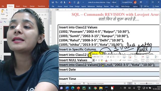The height and width of the screenshot is (91, 161).
Task: Switch to Print Layout view in status bar
Action: point(130,83)
